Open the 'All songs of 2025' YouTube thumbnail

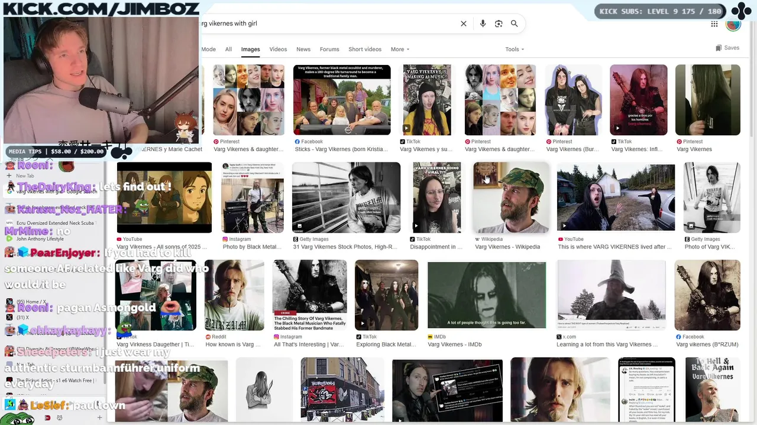164,198
